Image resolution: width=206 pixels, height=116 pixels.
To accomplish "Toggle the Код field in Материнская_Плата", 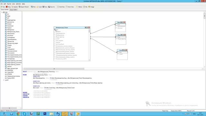I will [x=55, y=30].
